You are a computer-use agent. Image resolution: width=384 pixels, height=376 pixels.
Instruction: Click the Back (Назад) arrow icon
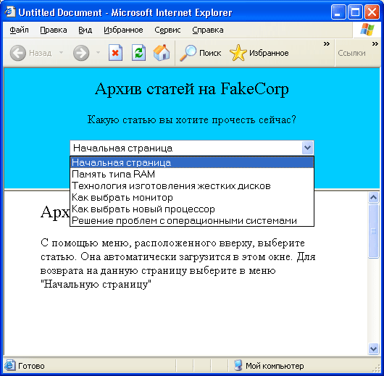tap(18, 53)
